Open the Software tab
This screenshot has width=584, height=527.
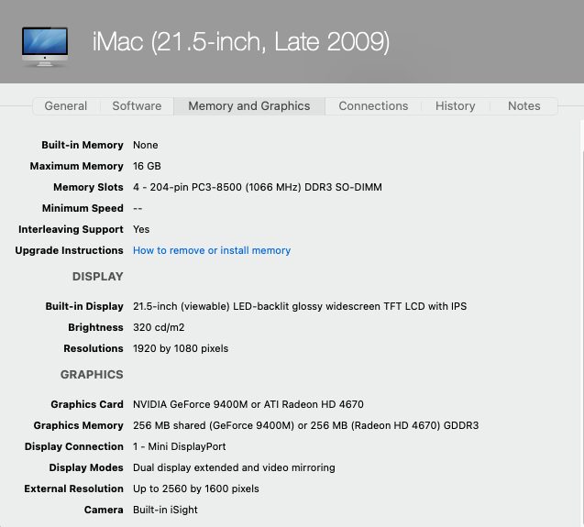tap(138, 106)
